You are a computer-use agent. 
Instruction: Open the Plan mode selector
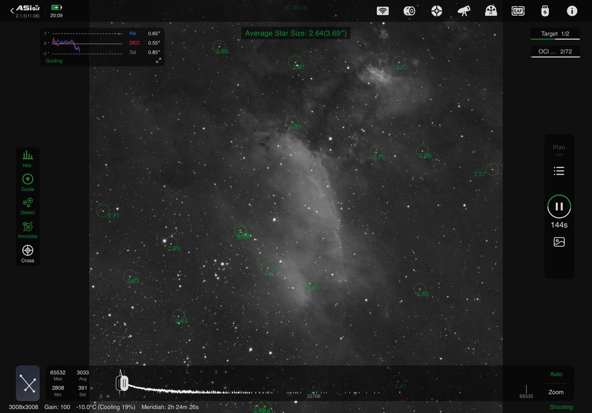tap(559, 150)
